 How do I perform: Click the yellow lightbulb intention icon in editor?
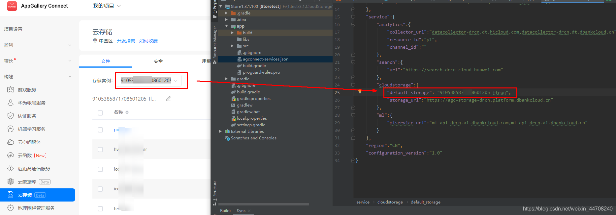pyautogui.click(x=360, y=91)
